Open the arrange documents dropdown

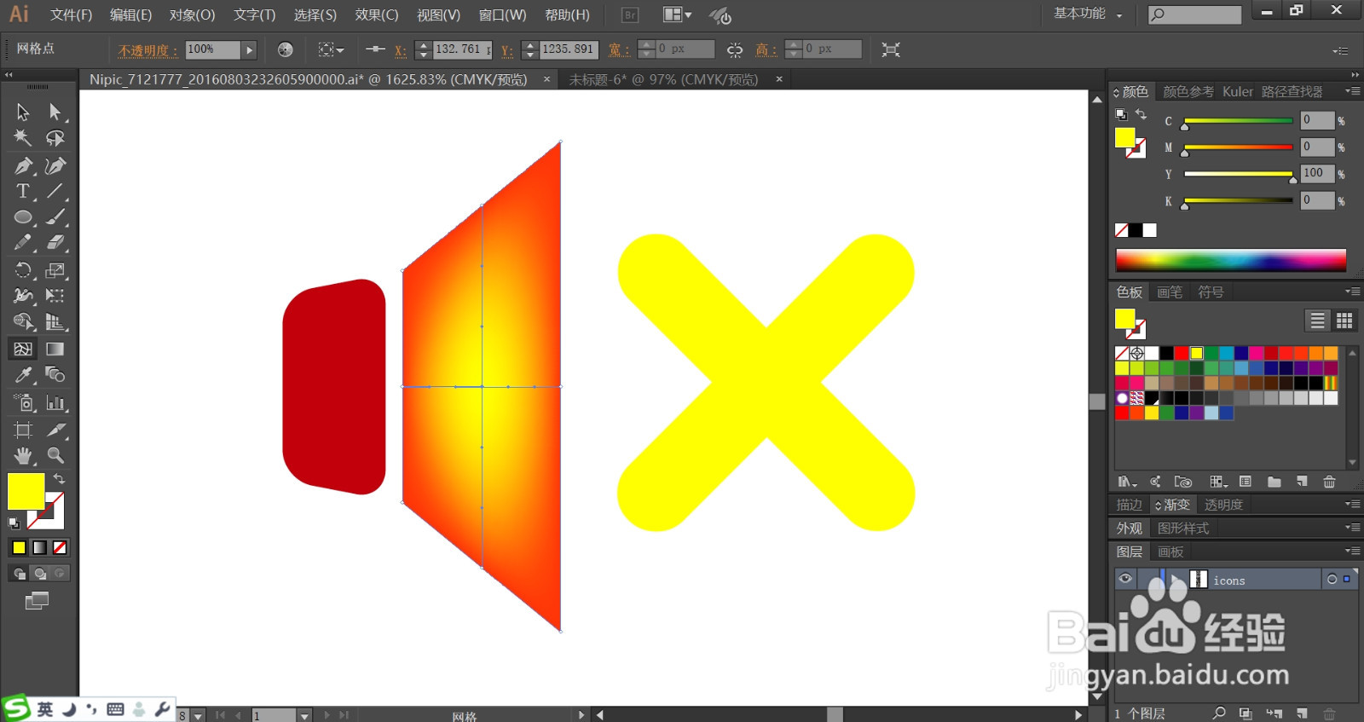pos(678,14)
